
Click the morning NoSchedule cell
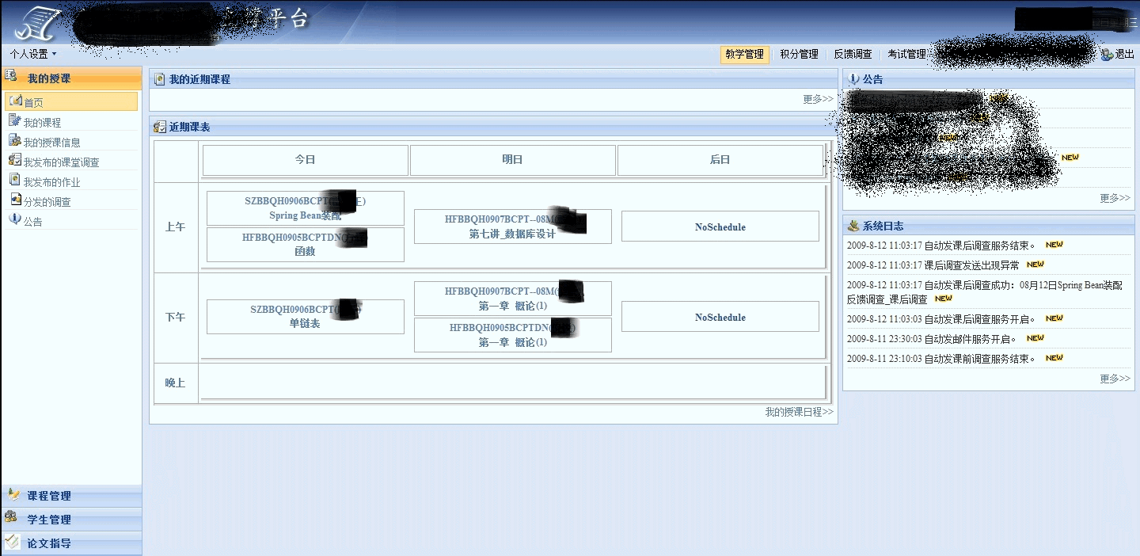point(720,227)
